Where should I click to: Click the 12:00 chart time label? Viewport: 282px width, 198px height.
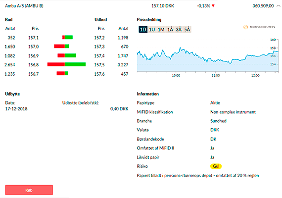pos(255,75)
